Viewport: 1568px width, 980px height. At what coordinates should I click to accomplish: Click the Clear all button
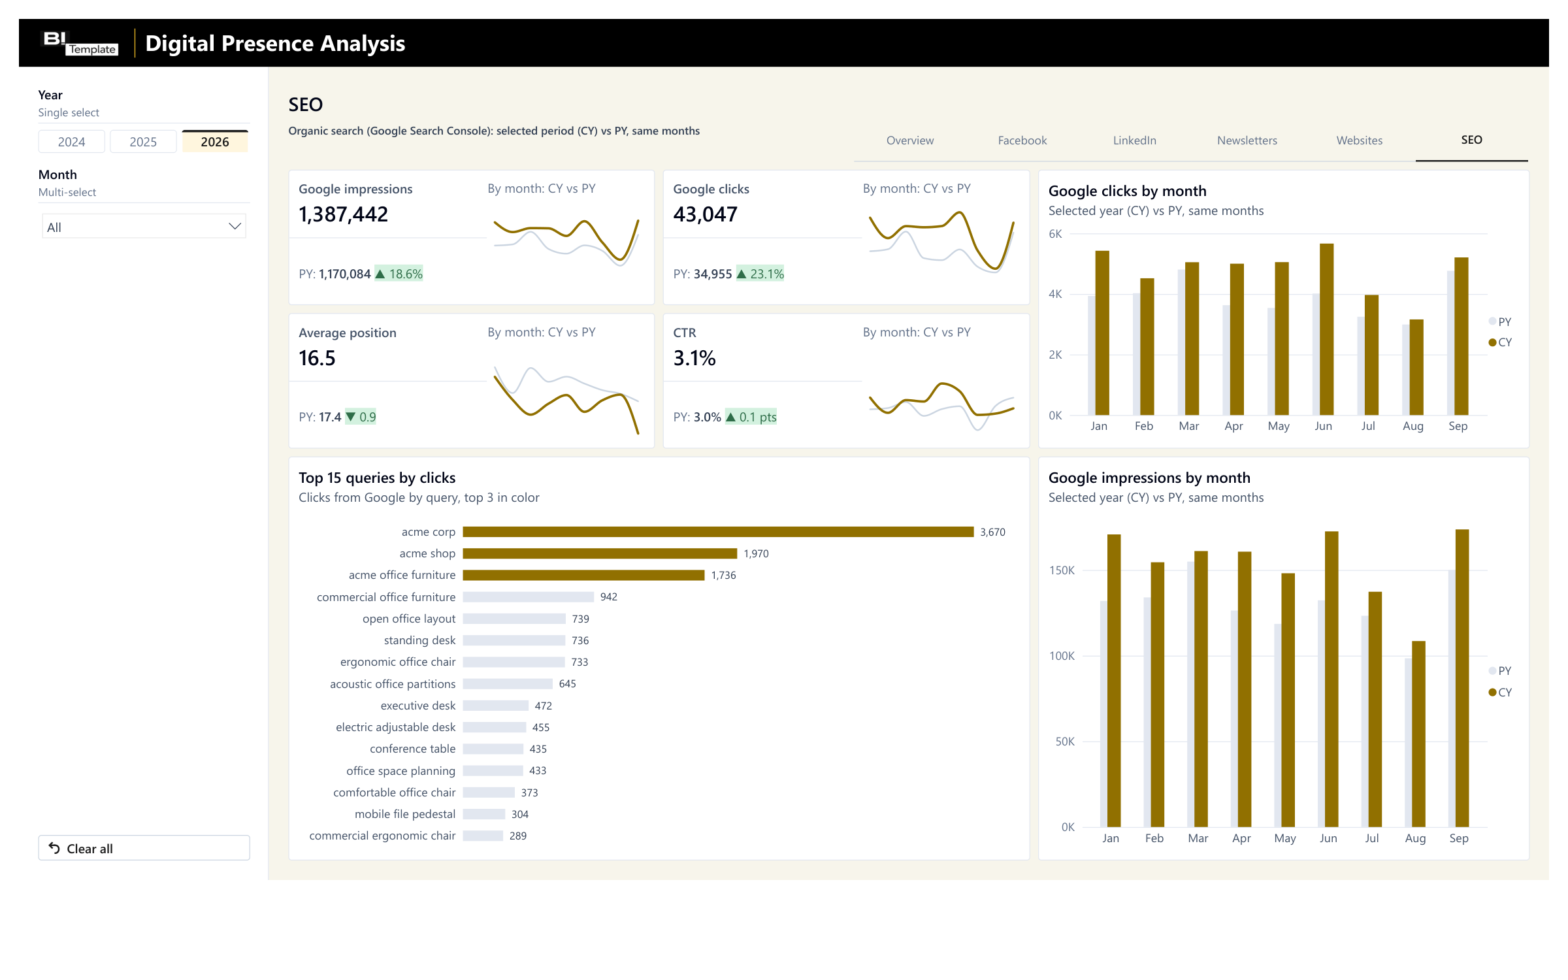click(144, 848)
